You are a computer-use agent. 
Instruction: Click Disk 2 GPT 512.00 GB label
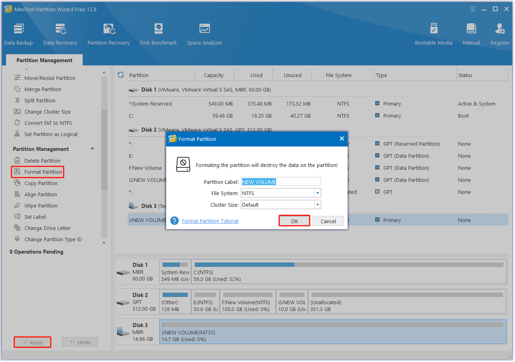[137, 302]
